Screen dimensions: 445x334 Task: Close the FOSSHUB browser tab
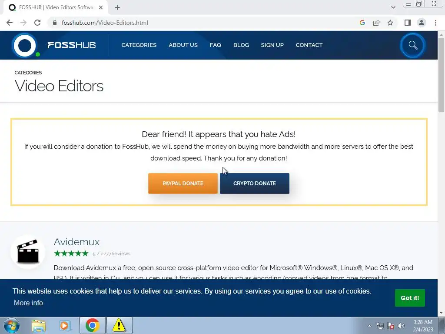101,7
